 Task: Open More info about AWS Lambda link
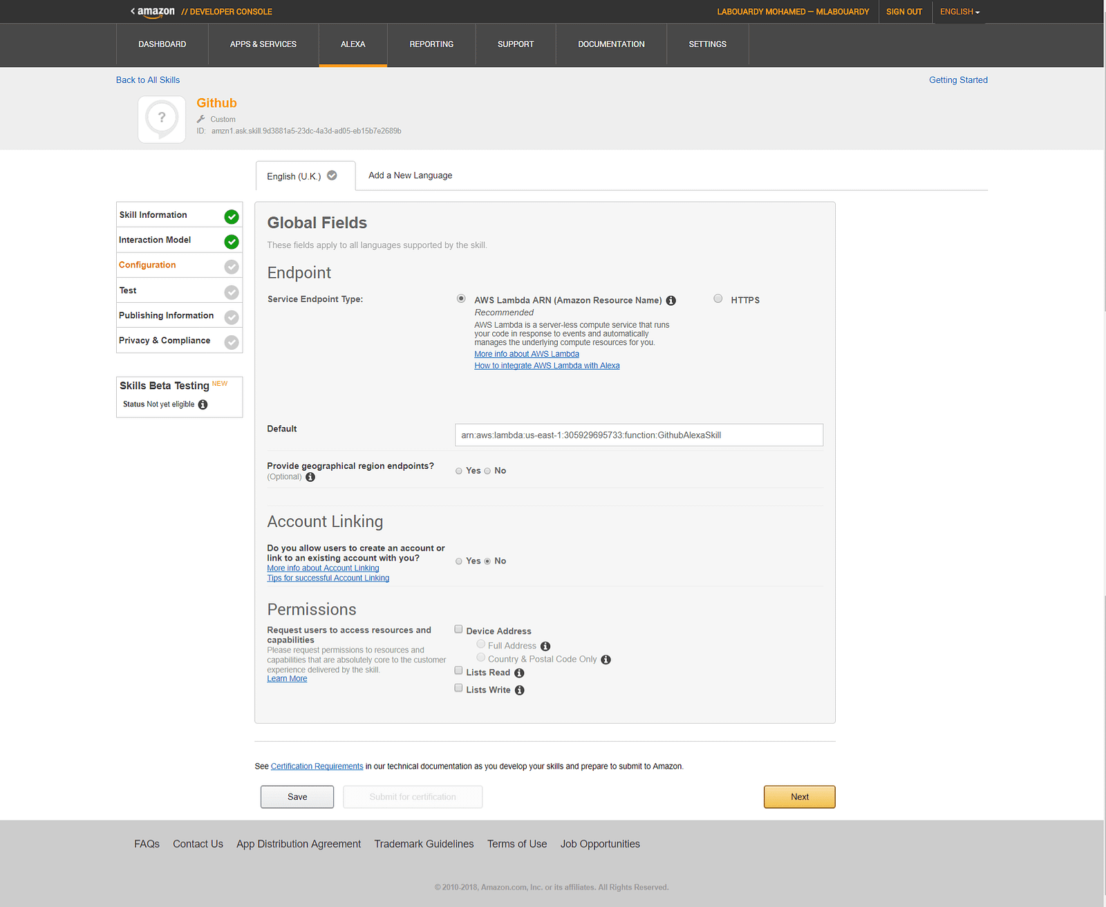tap(527, 354)
